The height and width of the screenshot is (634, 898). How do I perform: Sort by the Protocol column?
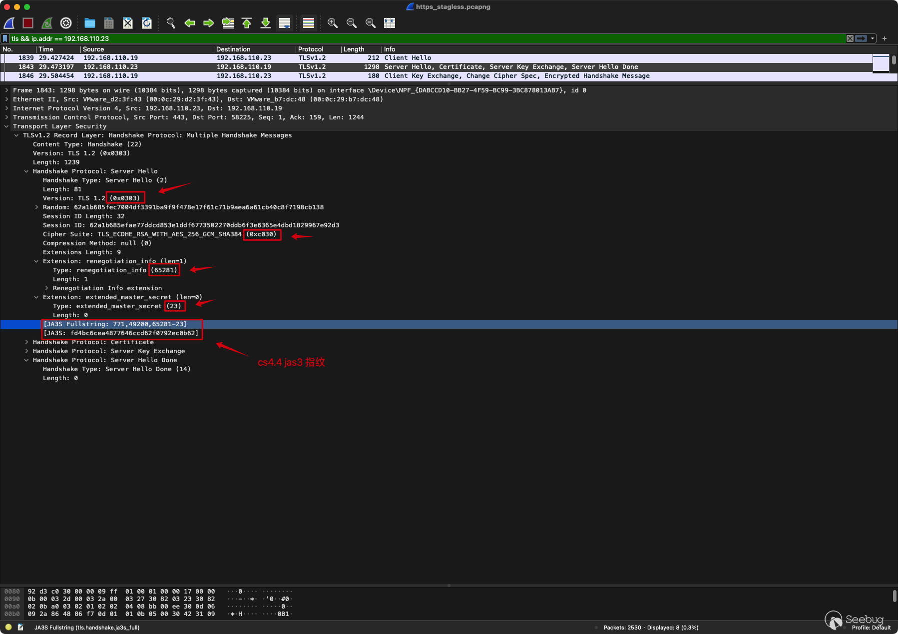tap(319, 49)
